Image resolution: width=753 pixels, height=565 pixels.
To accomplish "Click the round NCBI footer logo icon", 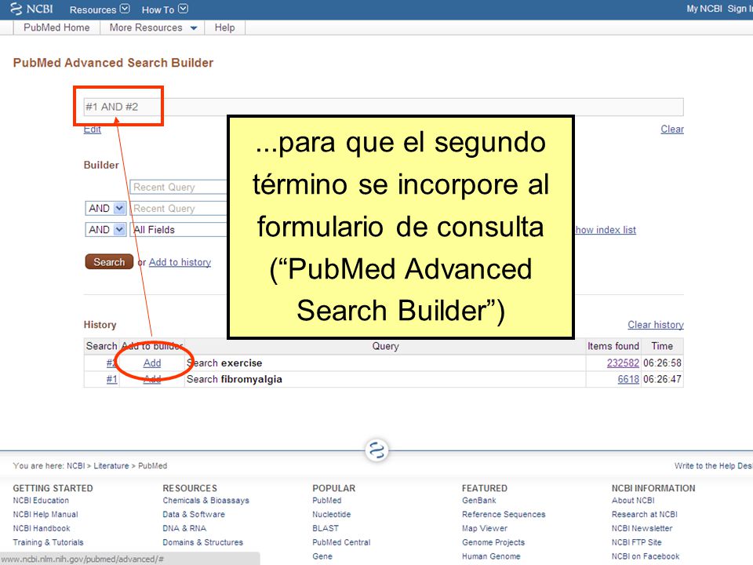I will (x=376, y=450).
